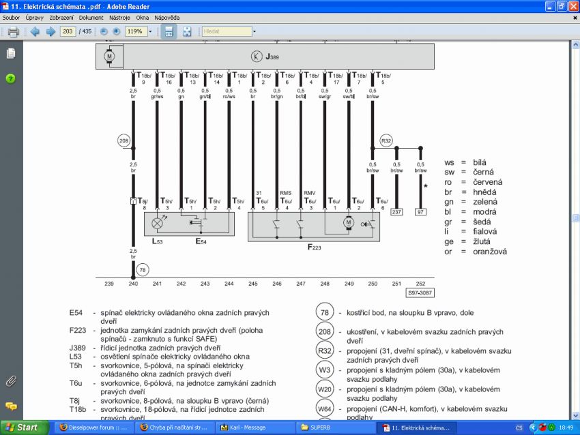
Task: Toggle fit-width scrolling mode button
Action: [169, 31]
